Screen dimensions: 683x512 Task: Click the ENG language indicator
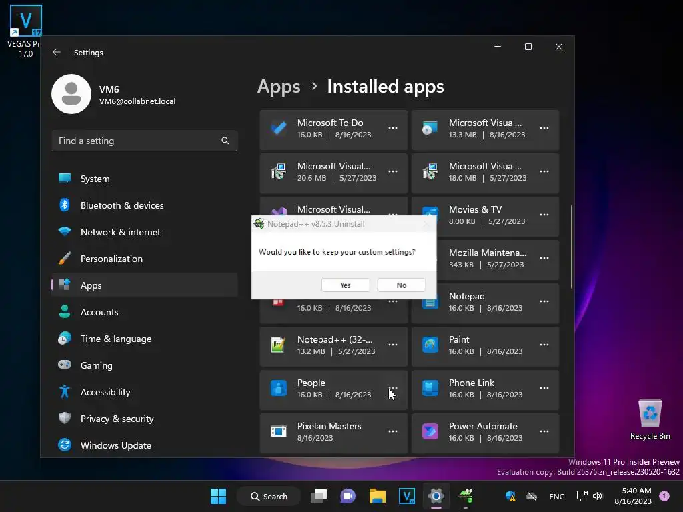coord(557,496)
